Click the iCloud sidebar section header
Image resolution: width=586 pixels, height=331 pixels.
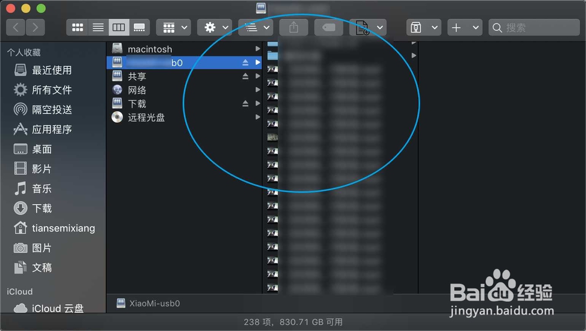pos(19,291)
